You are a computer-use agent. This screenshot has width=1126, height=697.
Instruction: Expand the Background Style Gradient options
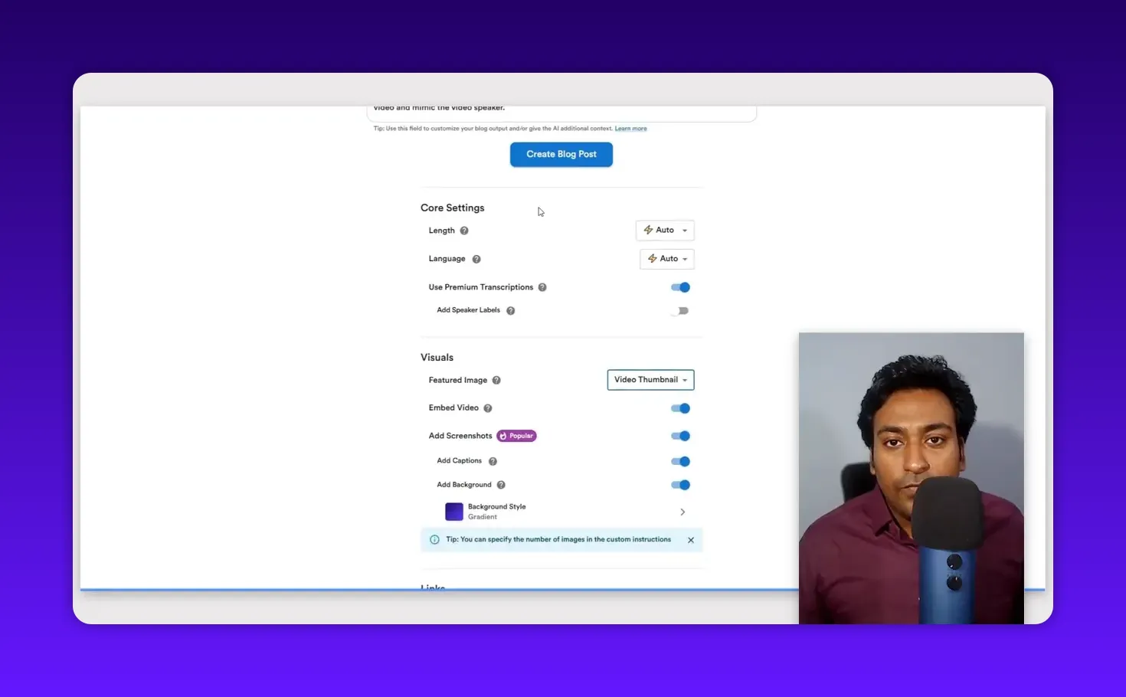click(x=682, y=512)
